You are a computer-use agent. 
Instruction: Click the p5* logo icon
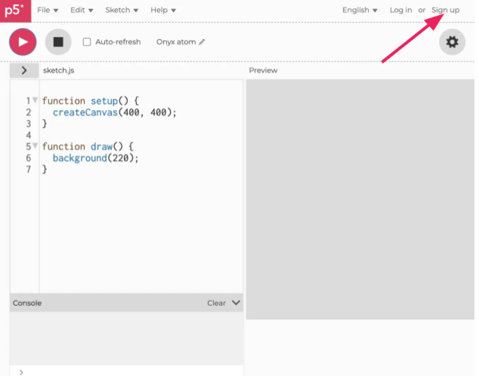pos(15,11)
